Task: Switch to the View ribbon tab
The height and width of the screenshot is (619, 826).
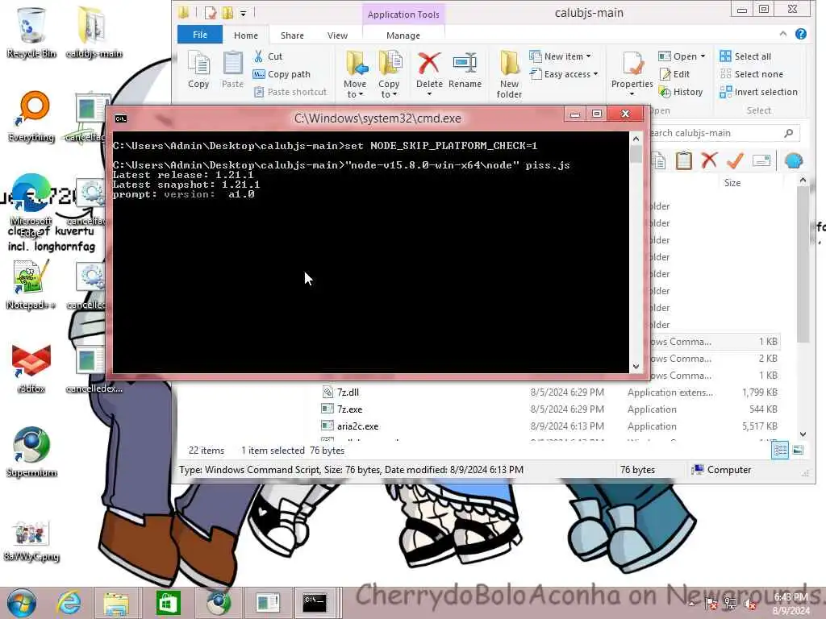Action: pyautogui.click(x=337, y=35)
